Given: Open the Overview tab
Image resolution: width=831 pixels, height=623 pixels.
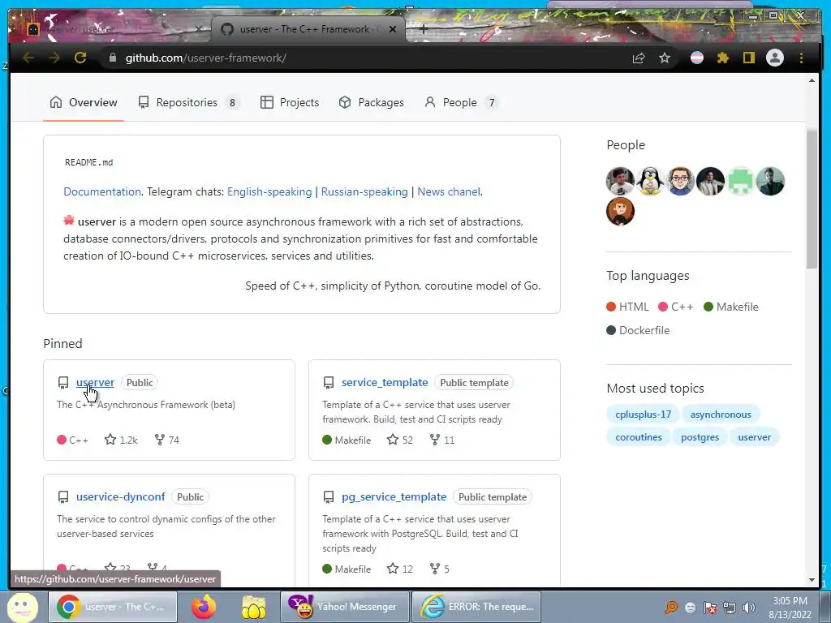Looking at the screenshot, I should [84, 102].
